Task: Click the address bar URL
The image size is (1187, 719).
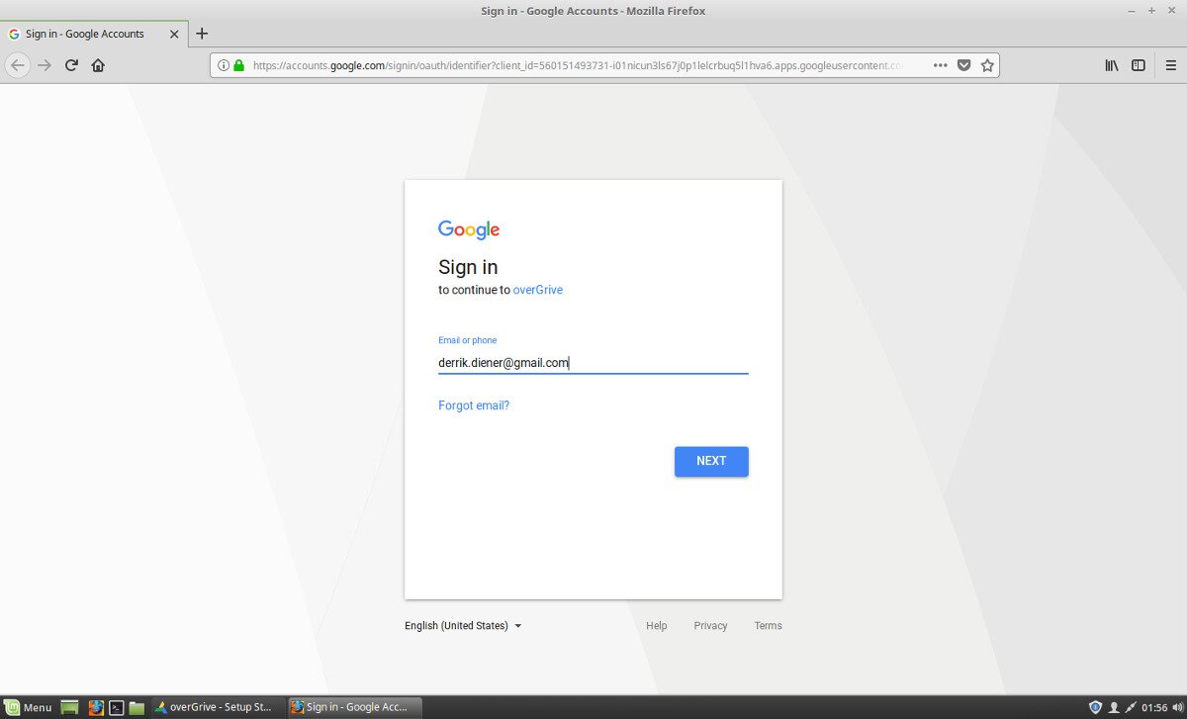Action: (x=578, y=65)
